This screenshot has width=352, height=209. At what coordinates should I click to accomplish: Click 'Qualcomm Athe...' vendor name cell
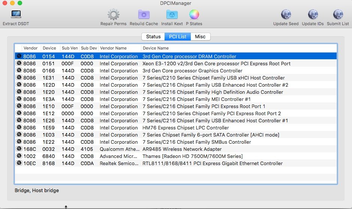click(120, 149)
